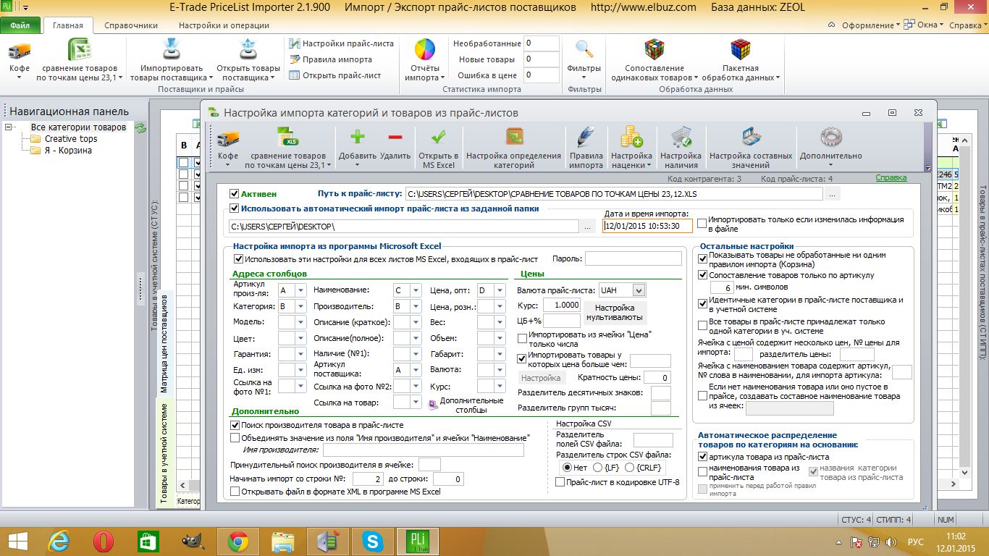Toggle Поиск производителя товара в прайс-листе
This screenshot has height=556, width=989.
point(235,425)
